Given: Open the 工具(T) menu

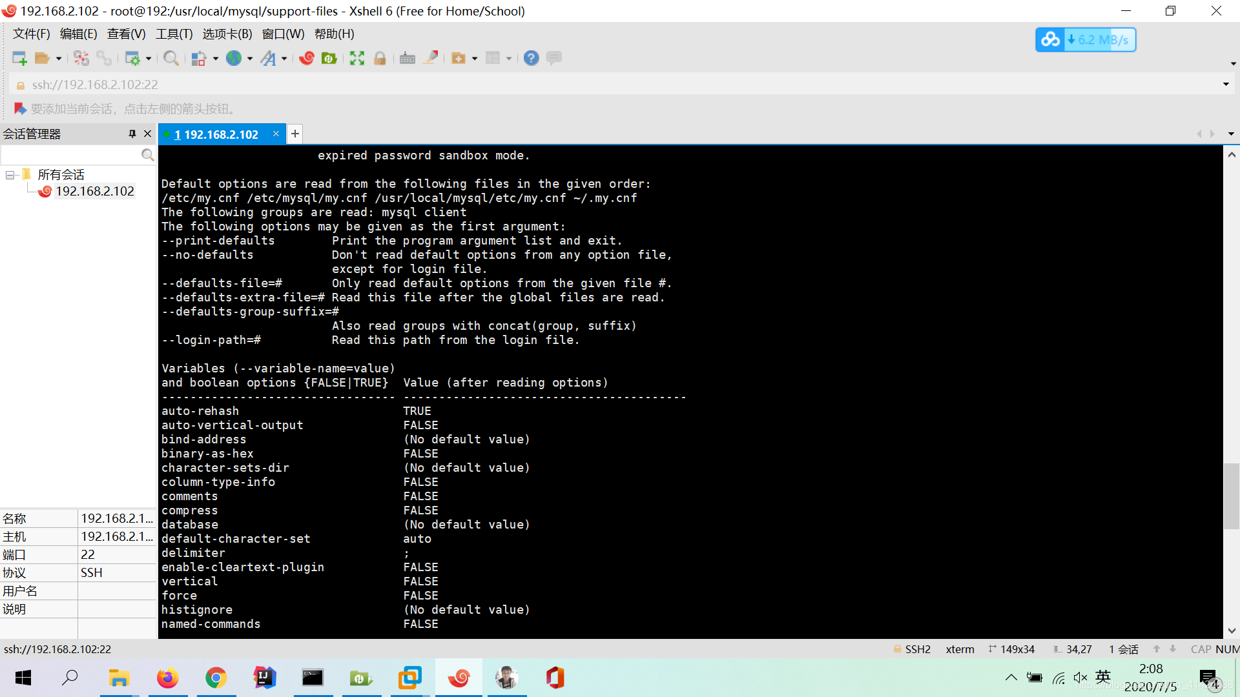Looking at the screenshot, I should point(174,34).
